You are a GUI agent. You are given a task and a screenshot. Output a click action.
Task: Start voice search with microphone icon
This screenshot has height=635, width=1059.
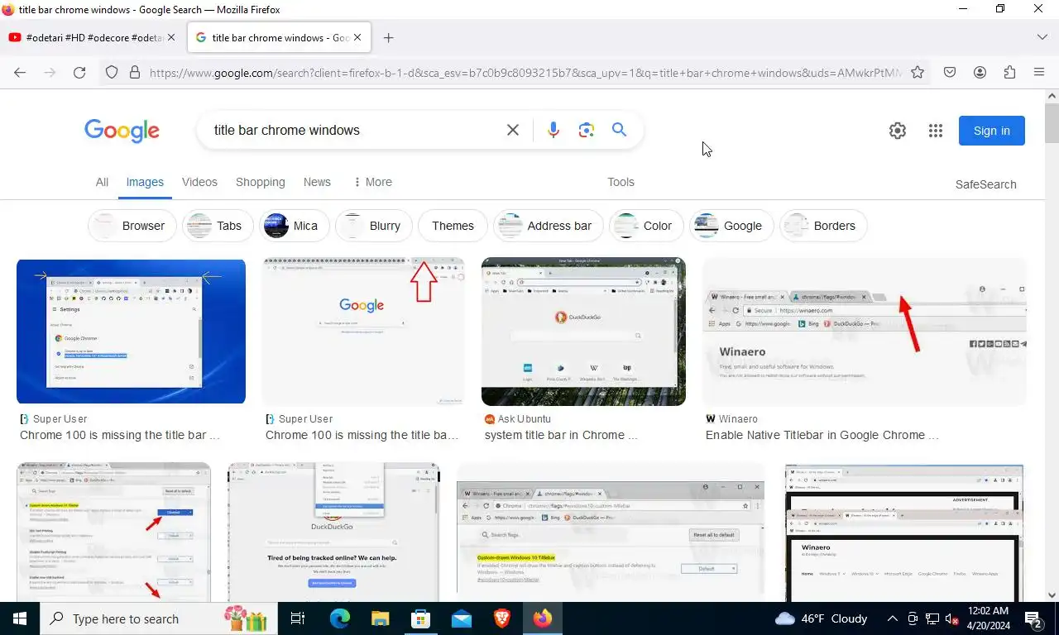pyautogui.click(x=553, y=130)
